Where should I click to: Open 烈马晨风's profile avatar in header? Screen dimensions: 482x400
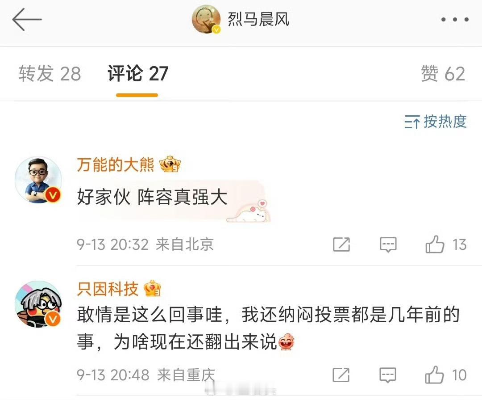tap(206, 19)
